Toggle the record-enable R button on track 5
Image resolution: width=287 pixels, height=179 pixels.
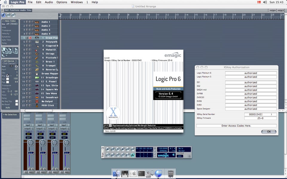30,38
